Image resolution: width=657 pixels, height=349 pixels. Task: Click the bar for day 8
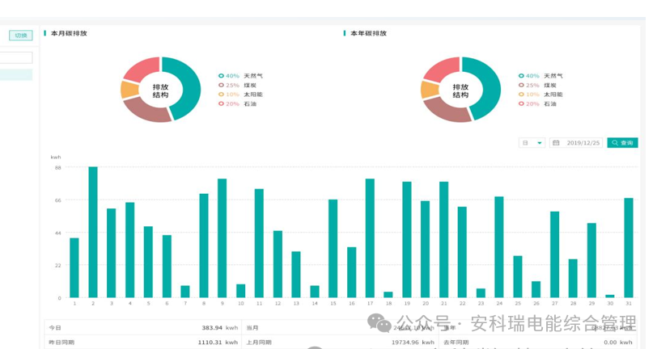[x=204, y=246]
